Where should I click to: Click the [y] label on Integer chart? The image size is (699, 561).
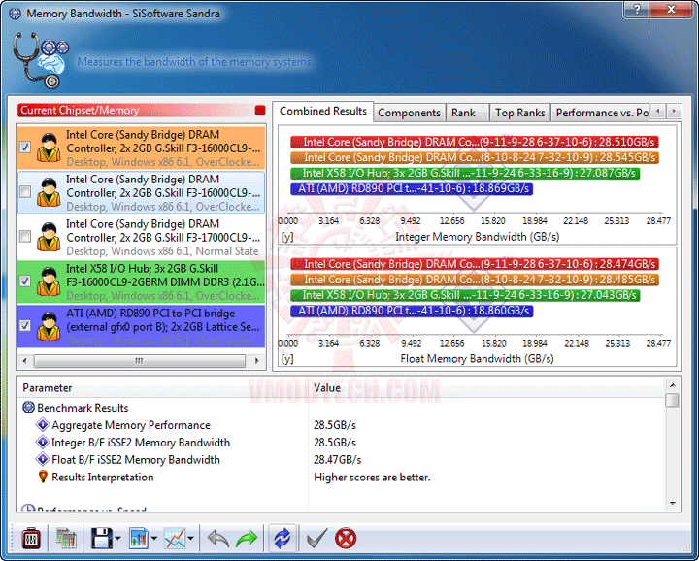[287, 237]
